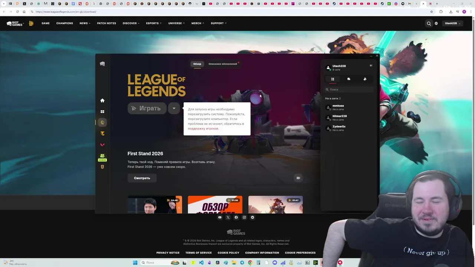Select friend mmkaaa in list

point(349,108)
